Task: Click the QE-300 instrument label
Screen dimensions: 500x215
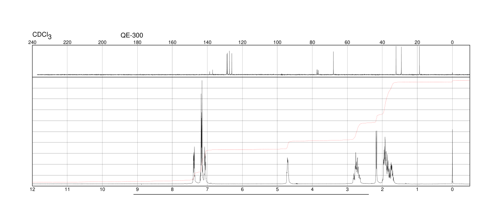Action: click(x=132, y=35)
